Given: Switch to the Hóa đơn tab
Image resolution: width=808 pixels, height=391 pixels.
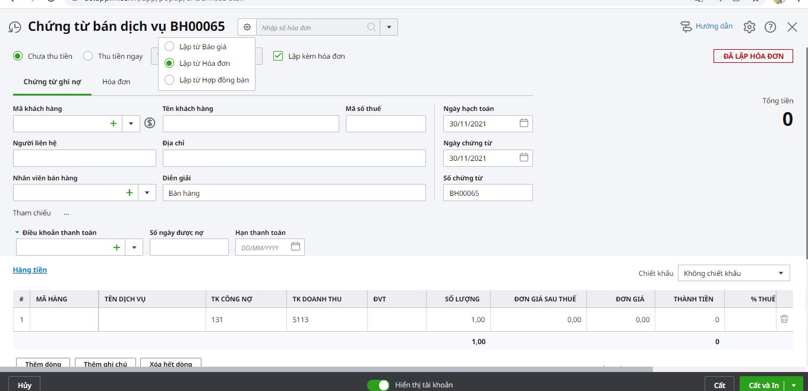Looking at the screenshot, I should [116, 82].
